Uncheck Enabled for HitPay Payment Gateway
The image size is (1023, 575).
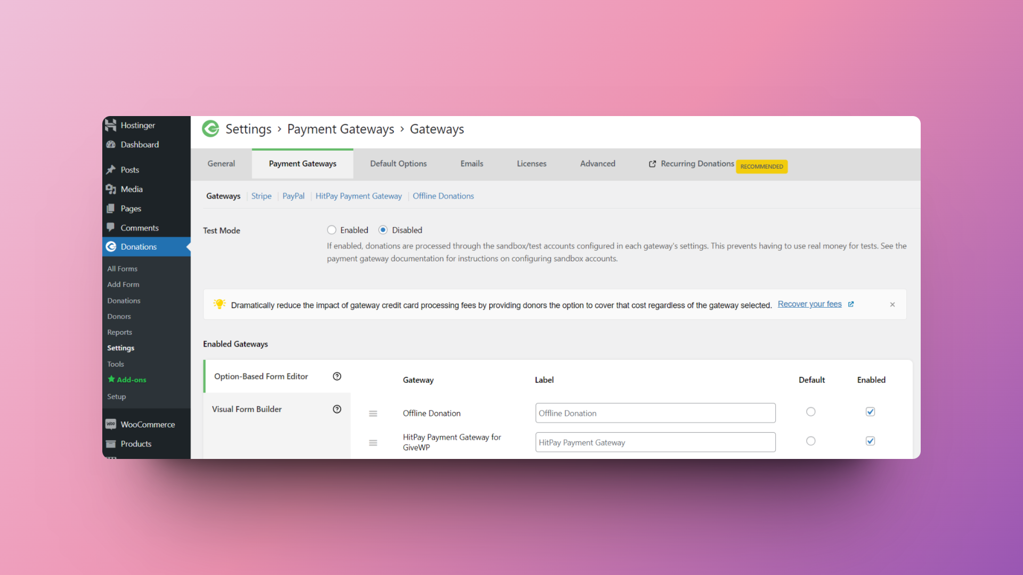point(871,441)
